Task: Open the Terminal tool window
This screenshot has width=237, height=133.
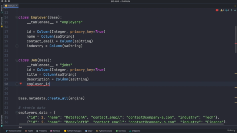Action: (55, 131)
